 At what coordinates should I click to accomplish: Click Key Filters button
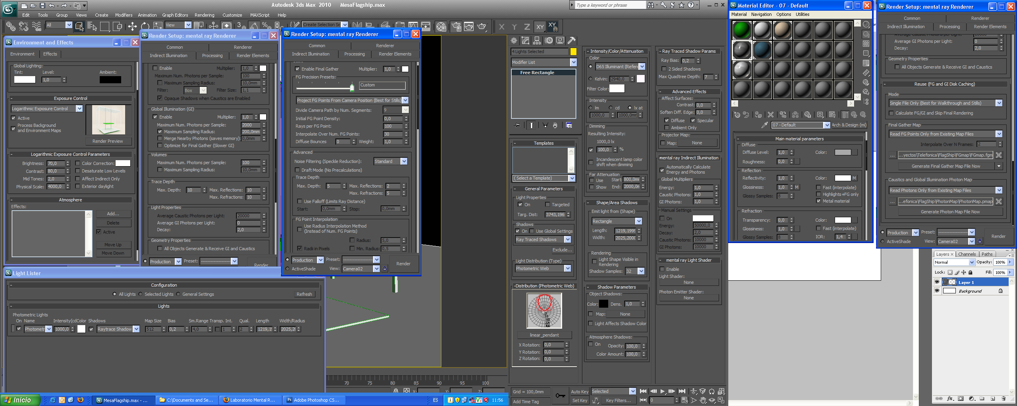click(x=618, y=400)
